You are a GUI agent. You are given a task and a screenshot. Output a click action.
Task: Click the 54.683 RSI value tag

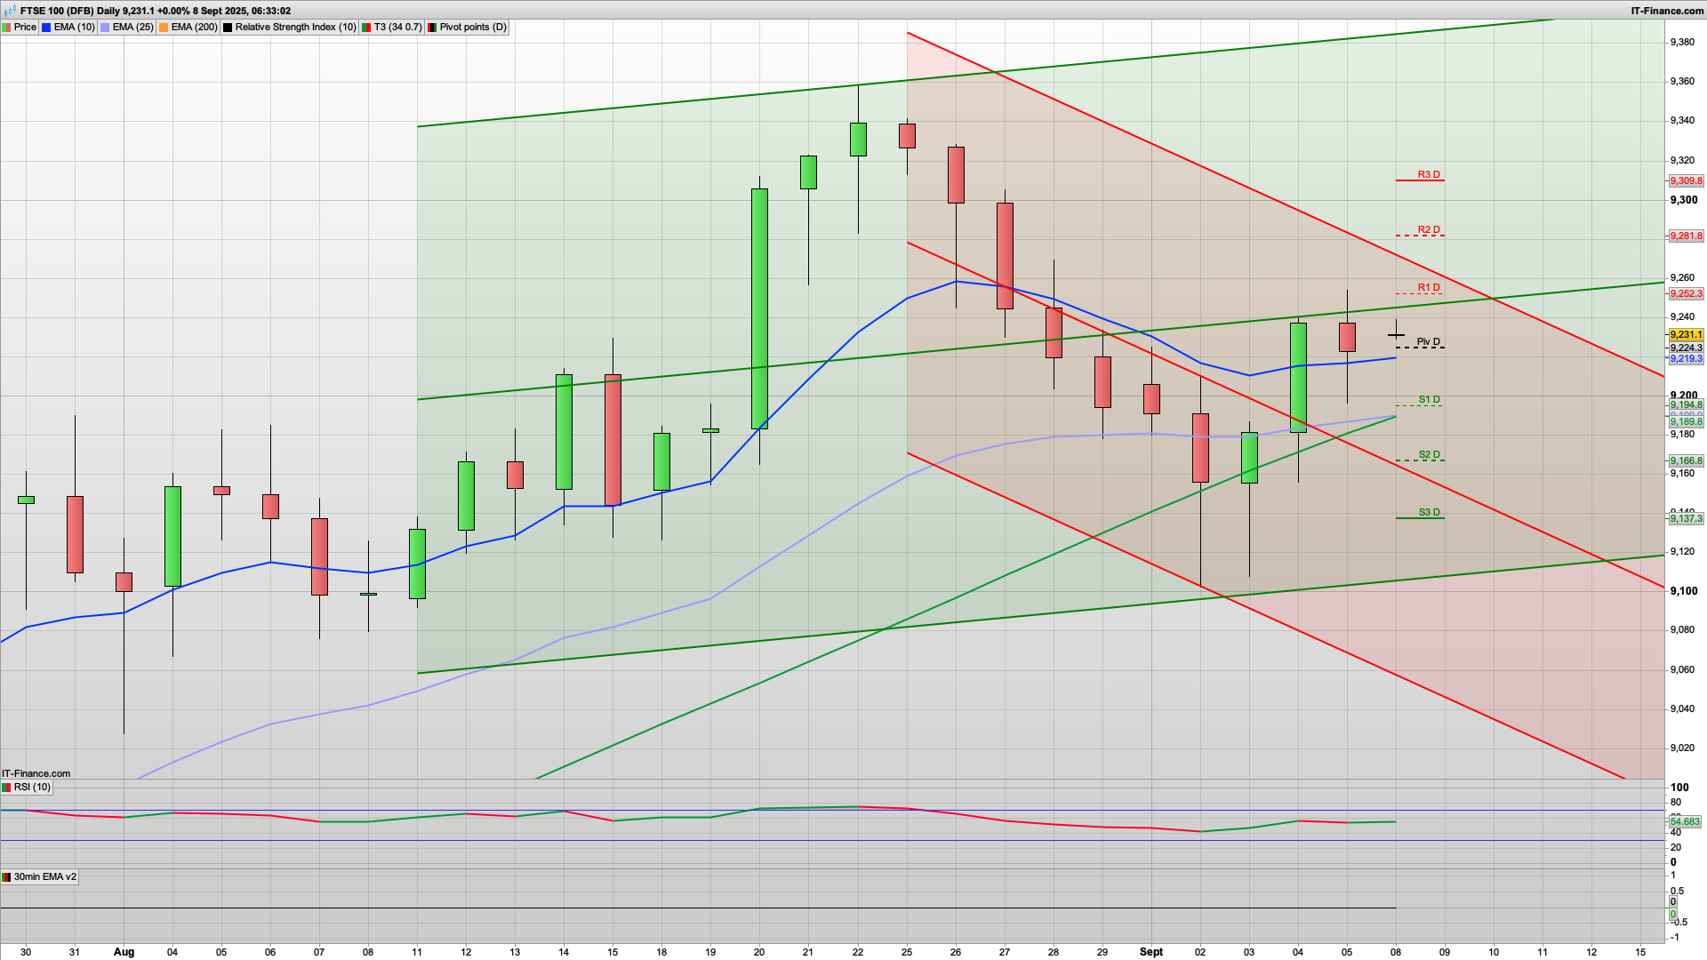(x=1686, y=821)
